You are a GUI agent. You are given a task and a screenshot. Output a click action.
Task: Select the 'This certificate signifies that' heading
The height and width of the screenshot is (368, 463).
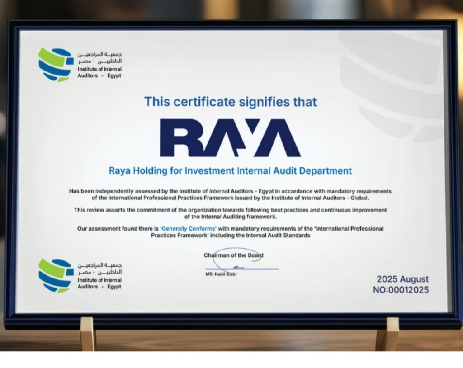(x=231, y=101)
